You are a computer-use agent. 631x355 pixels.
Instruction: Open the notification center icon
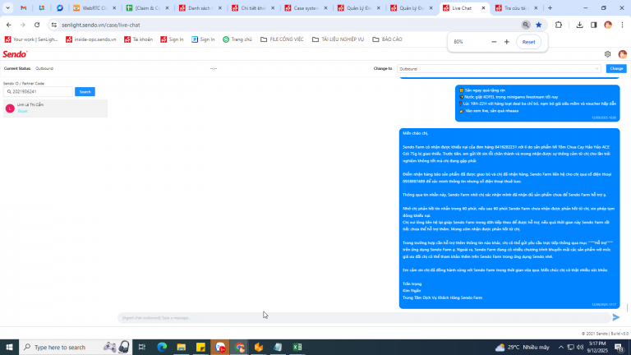pos(619,347)
